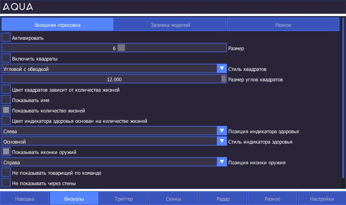Uncheck Показывать количество жизней
The width and height of the screenshot is (346, 205).
pyautogui.click(x=6, y=110)
